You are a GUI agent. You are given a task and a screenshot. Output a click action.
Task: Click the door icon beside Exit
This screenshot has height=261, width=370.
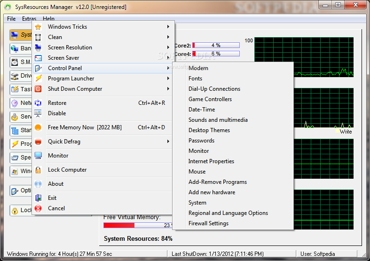click(38, 198)
